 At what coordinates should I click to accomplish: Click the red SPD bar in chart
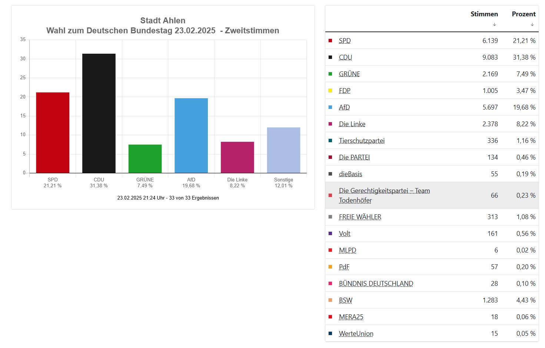pos(53,133)
